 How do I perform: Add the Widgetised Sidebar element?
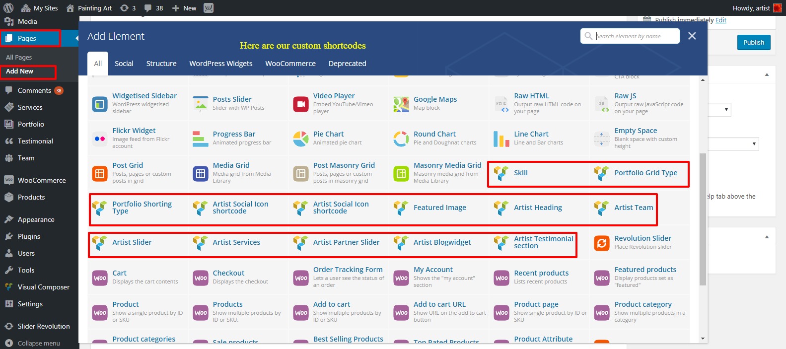point(138,103)
